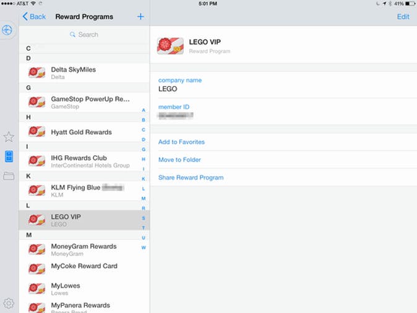Click Share Reward Program
This screenshot has width=417, height=313.
[x=191, y=178]
